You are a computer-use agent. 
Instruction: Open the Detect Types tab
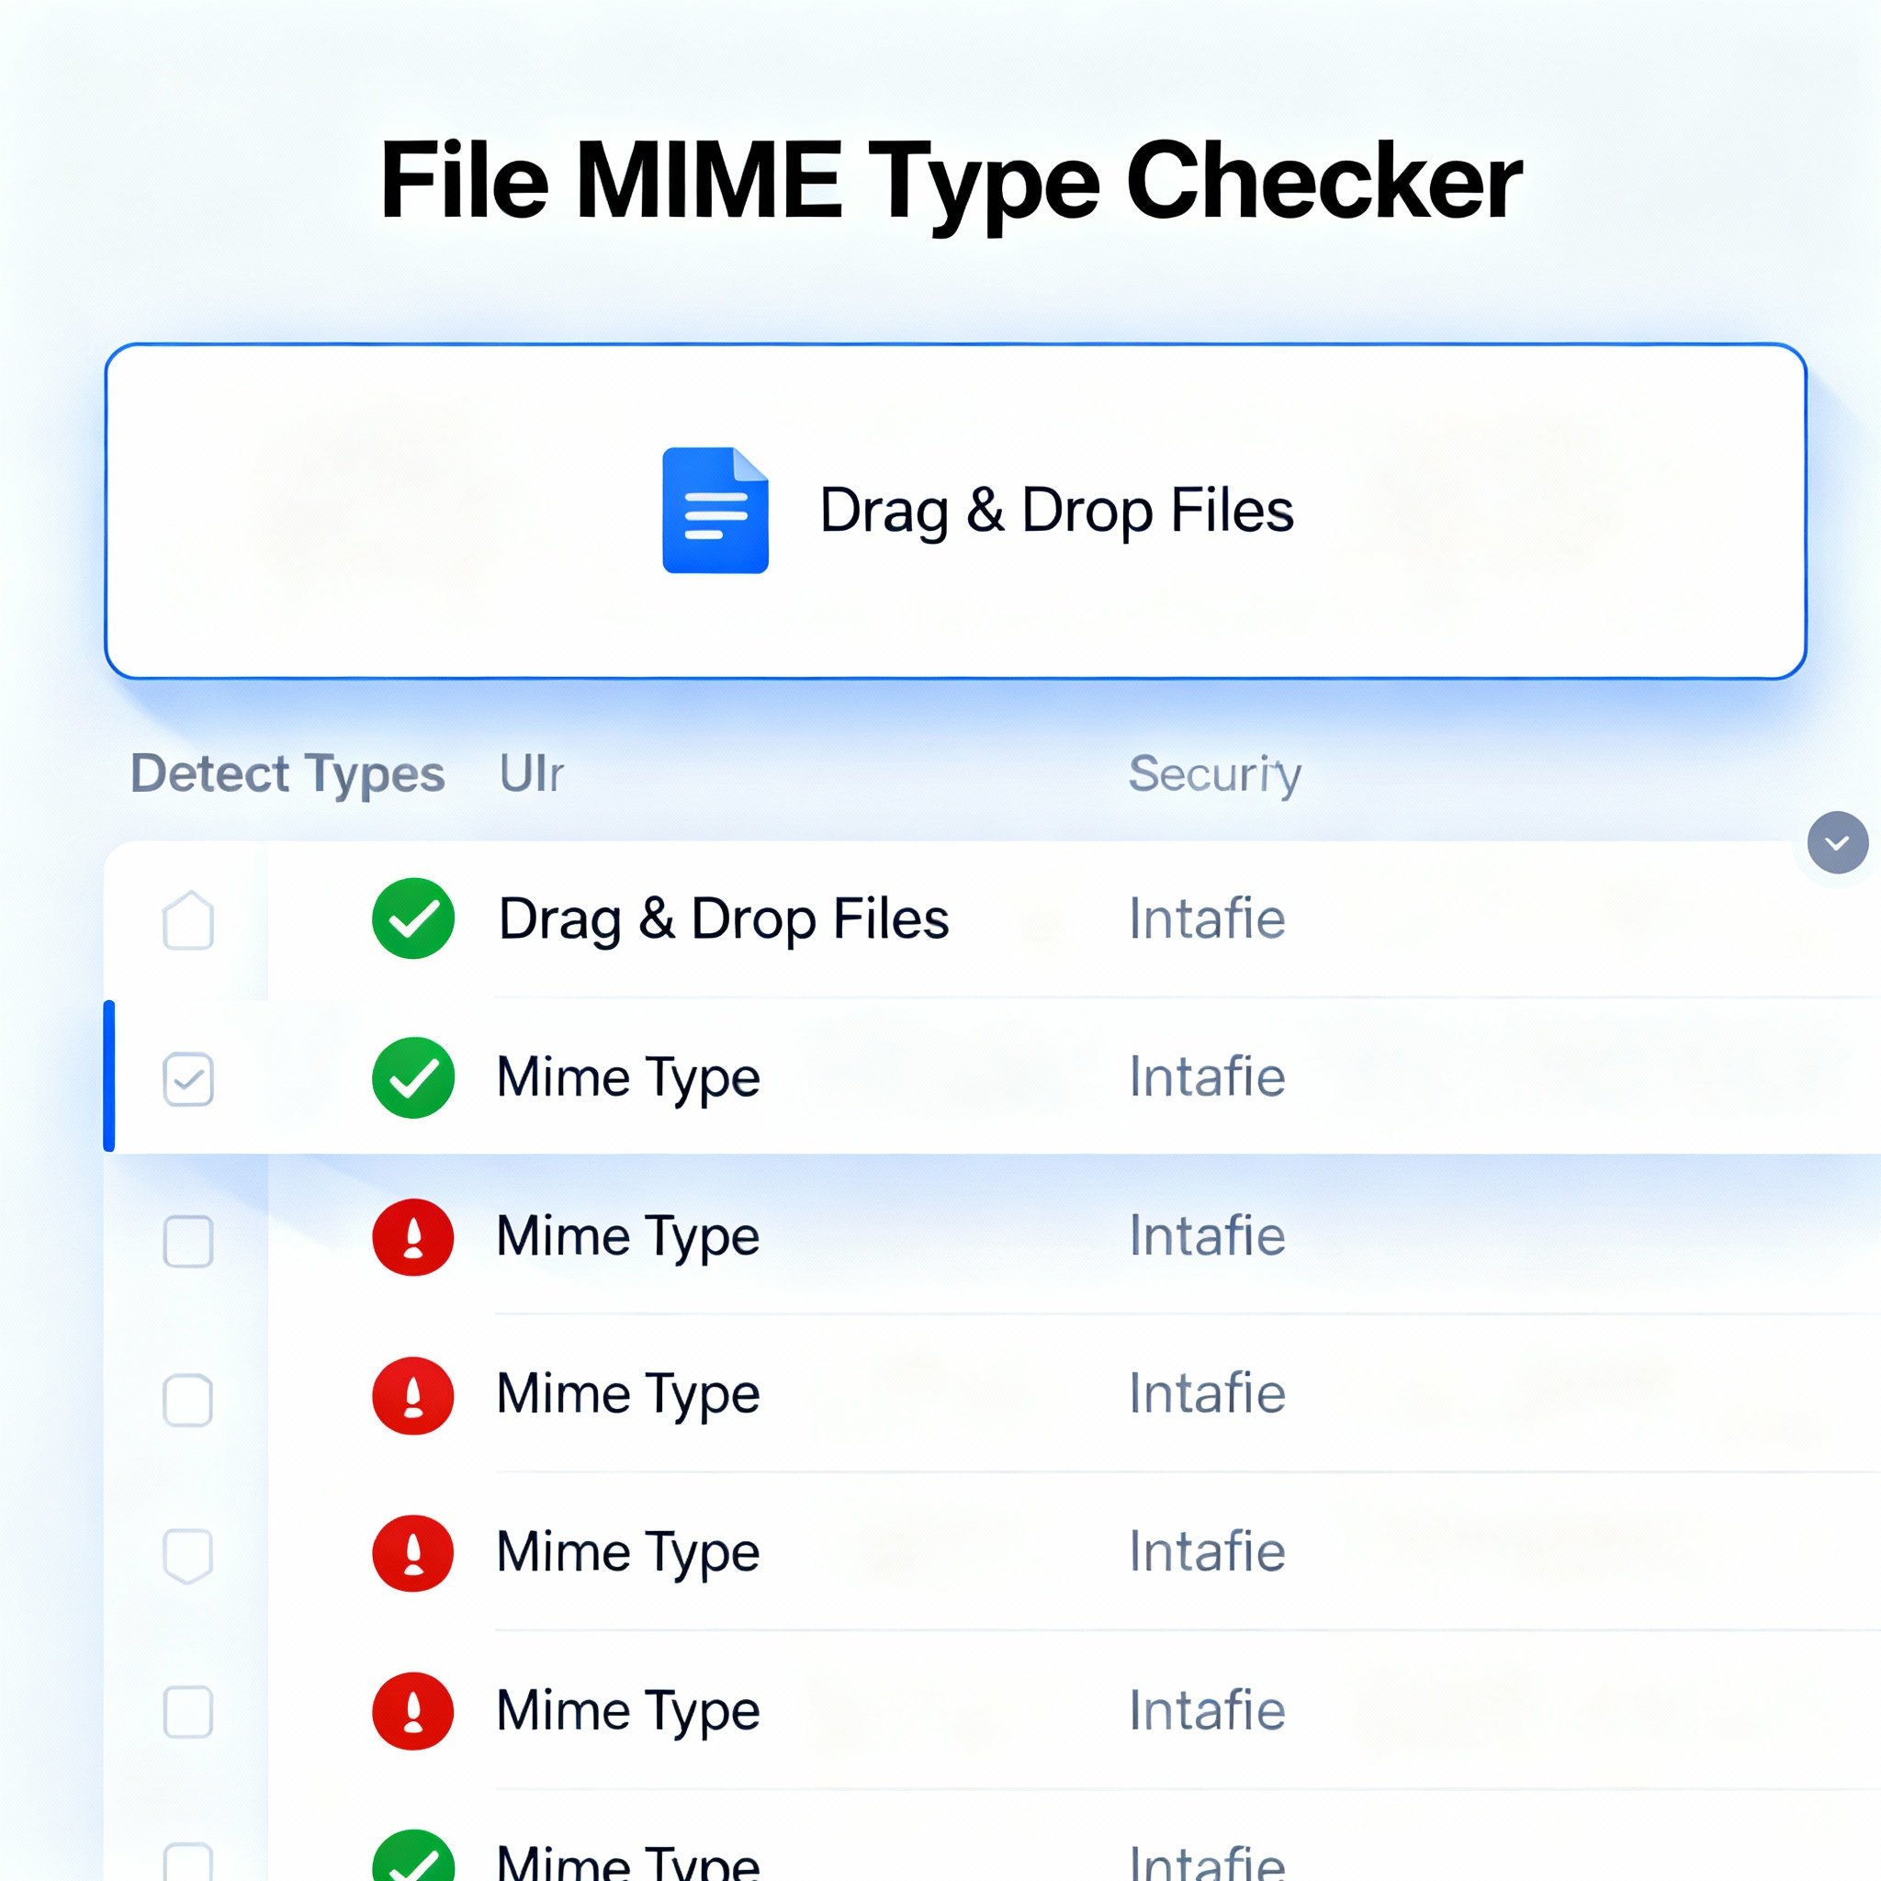[x=287, y=774]
